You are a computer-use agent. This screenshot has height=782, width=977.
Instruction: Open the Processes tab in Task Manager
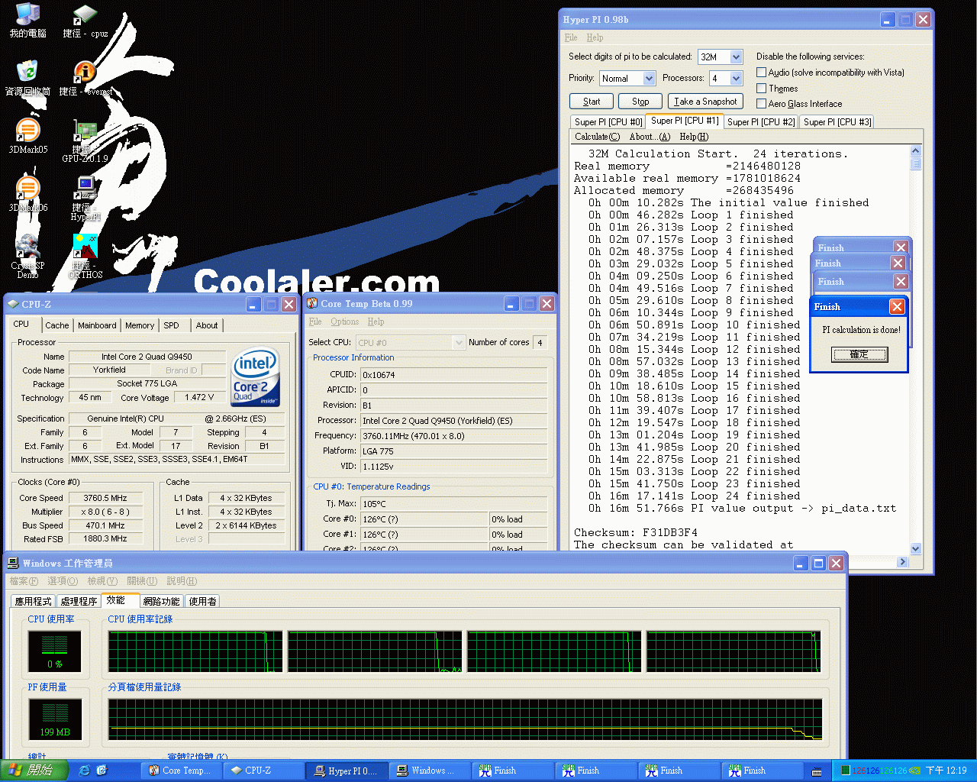pos(79,602)
